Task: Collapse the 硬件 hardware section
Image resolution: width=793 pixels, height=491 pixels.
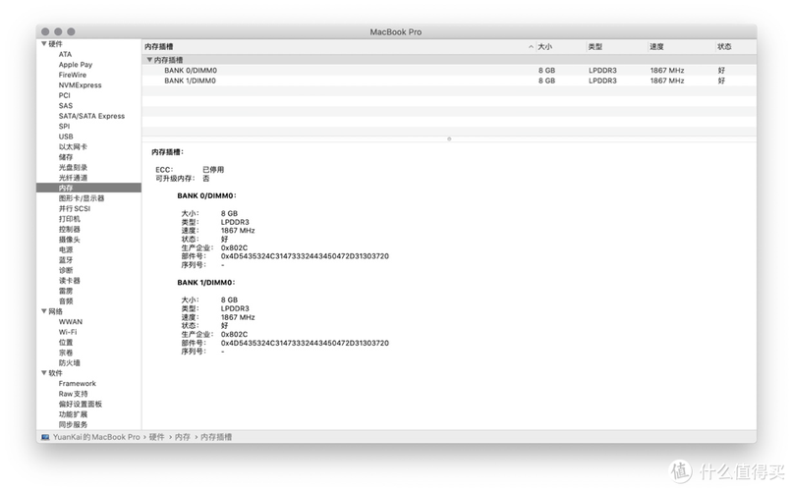Action: tap(44, 44)
